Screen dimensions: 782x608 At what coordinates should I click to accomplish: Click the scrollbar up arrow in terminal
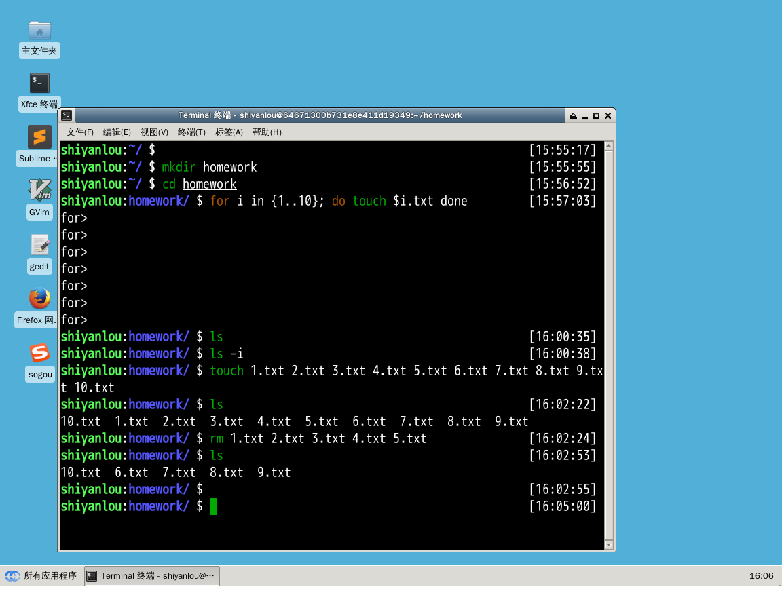point(609,146)
